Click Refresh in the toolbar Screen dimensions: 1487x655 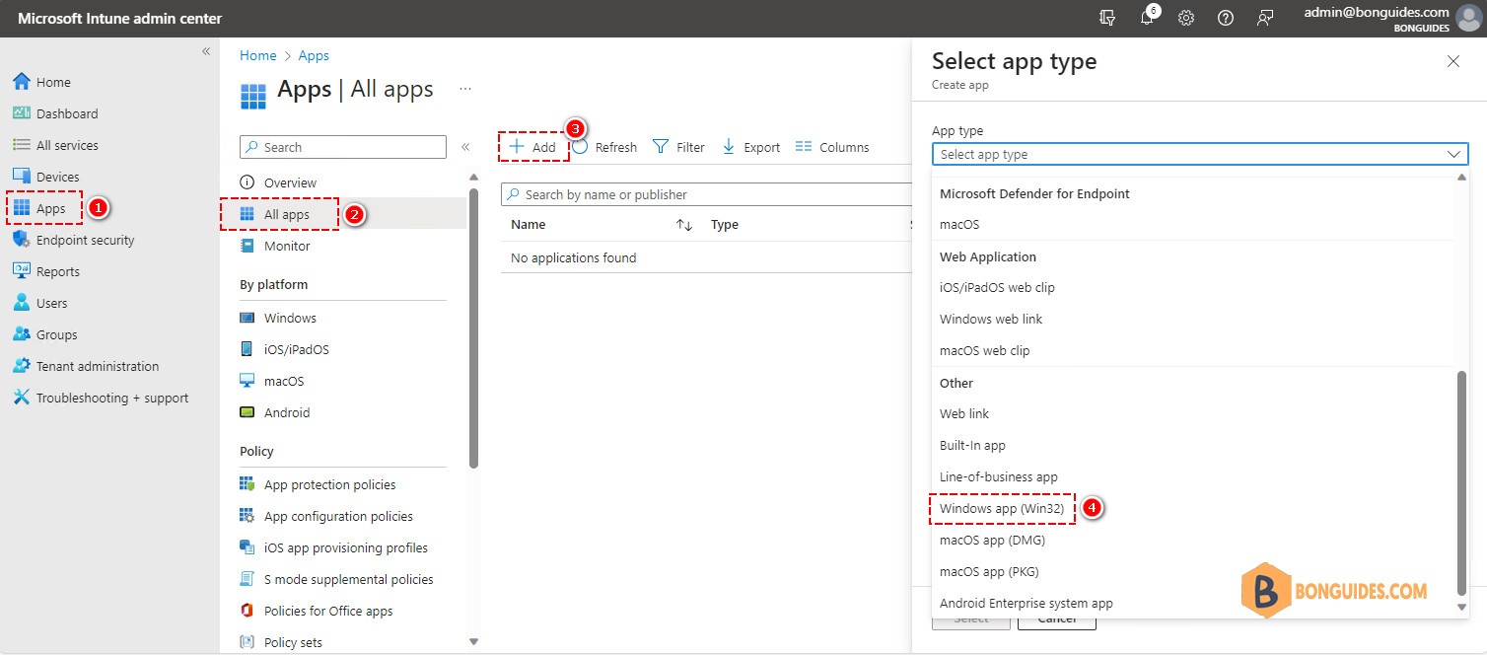click(604, 147)
